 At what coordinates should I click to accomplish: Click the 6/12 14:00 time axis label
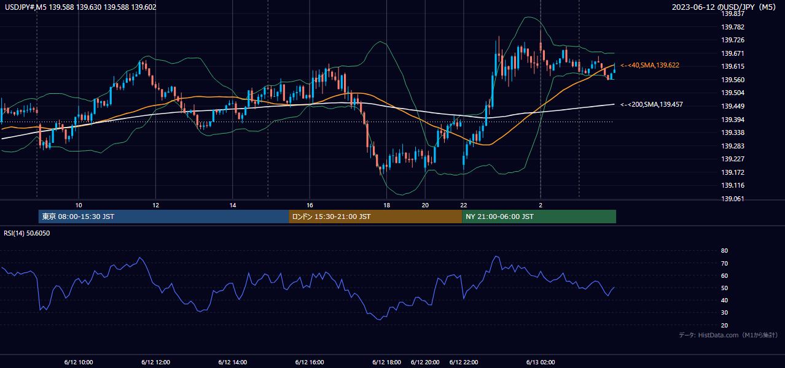233,362
